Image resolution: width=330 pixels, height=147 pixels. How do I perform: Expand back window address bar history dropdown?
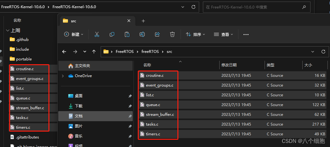(183, 7)
